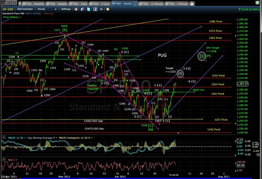Image resolution: width=262 pixels, height=179 pixels.
Task: Click the circled (3) target marker
Action: point(180,73)
